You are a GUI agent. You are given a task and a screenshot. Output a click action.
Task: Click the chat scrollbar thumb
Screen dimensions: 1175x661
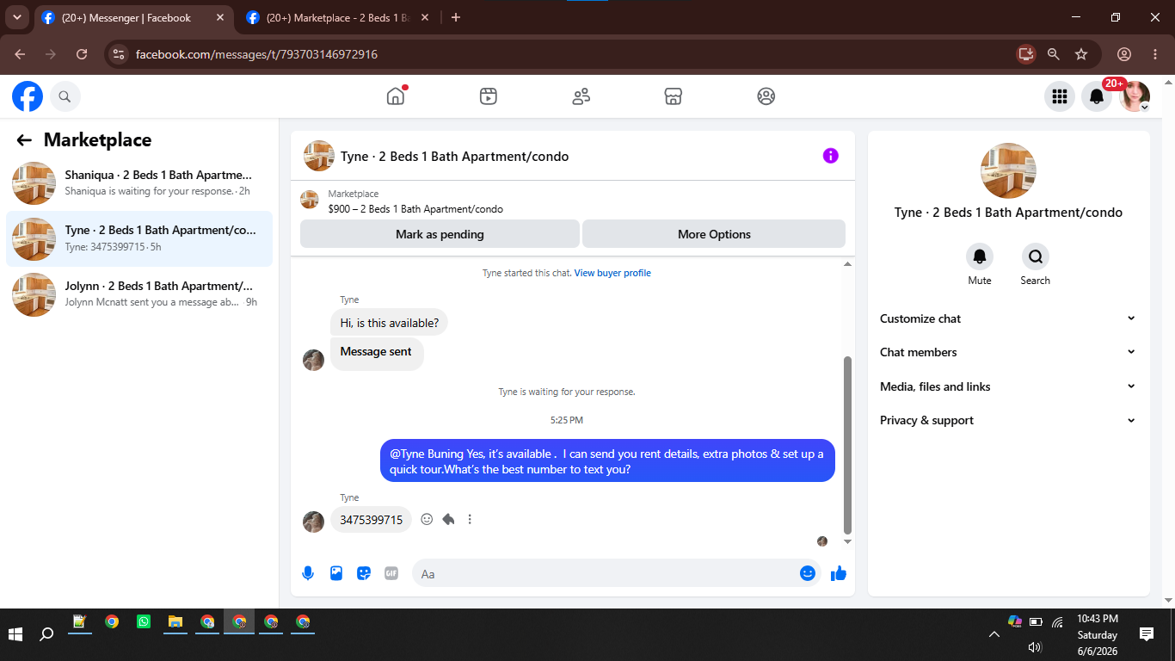coord(847,446)
